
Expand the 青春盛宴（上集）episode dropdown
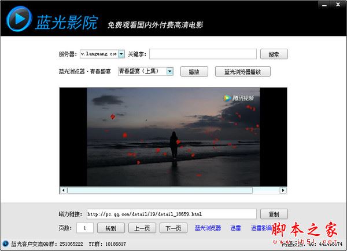point(169,71)
